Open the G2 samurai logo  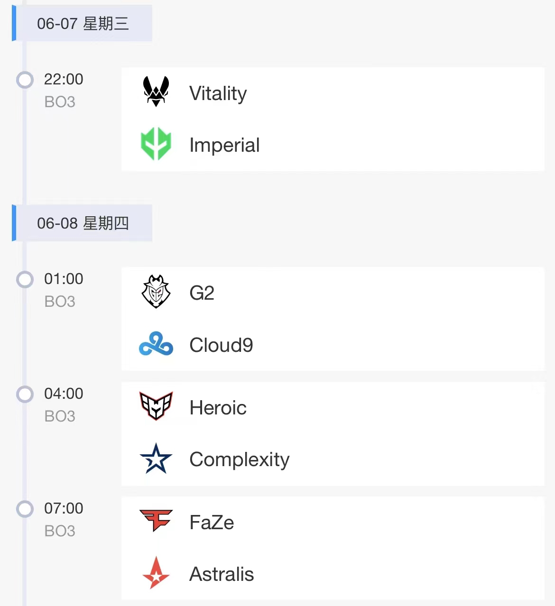point(156,292)
